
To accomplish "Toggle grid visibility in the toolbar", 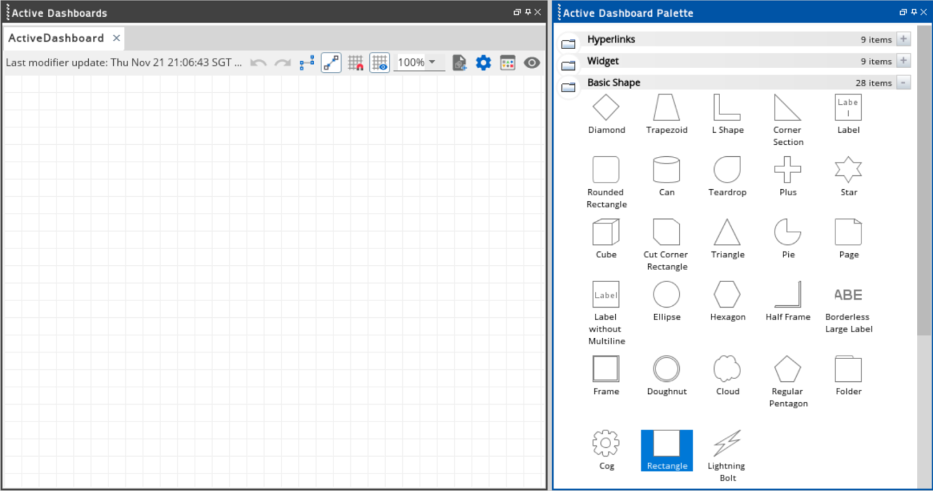I will point(379,63).
